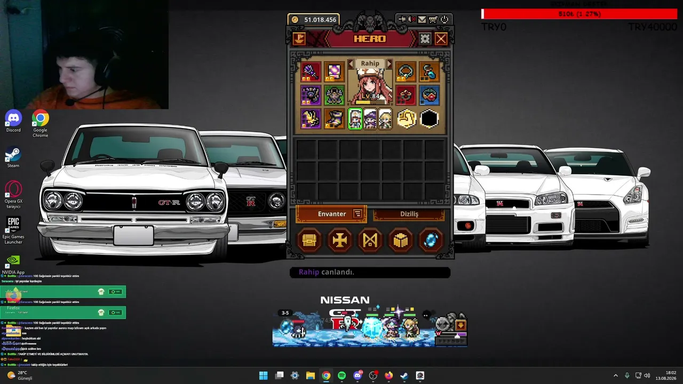
Task: Launch Epic Games Launcher from desktop
Action: click(x=13, y=230)
